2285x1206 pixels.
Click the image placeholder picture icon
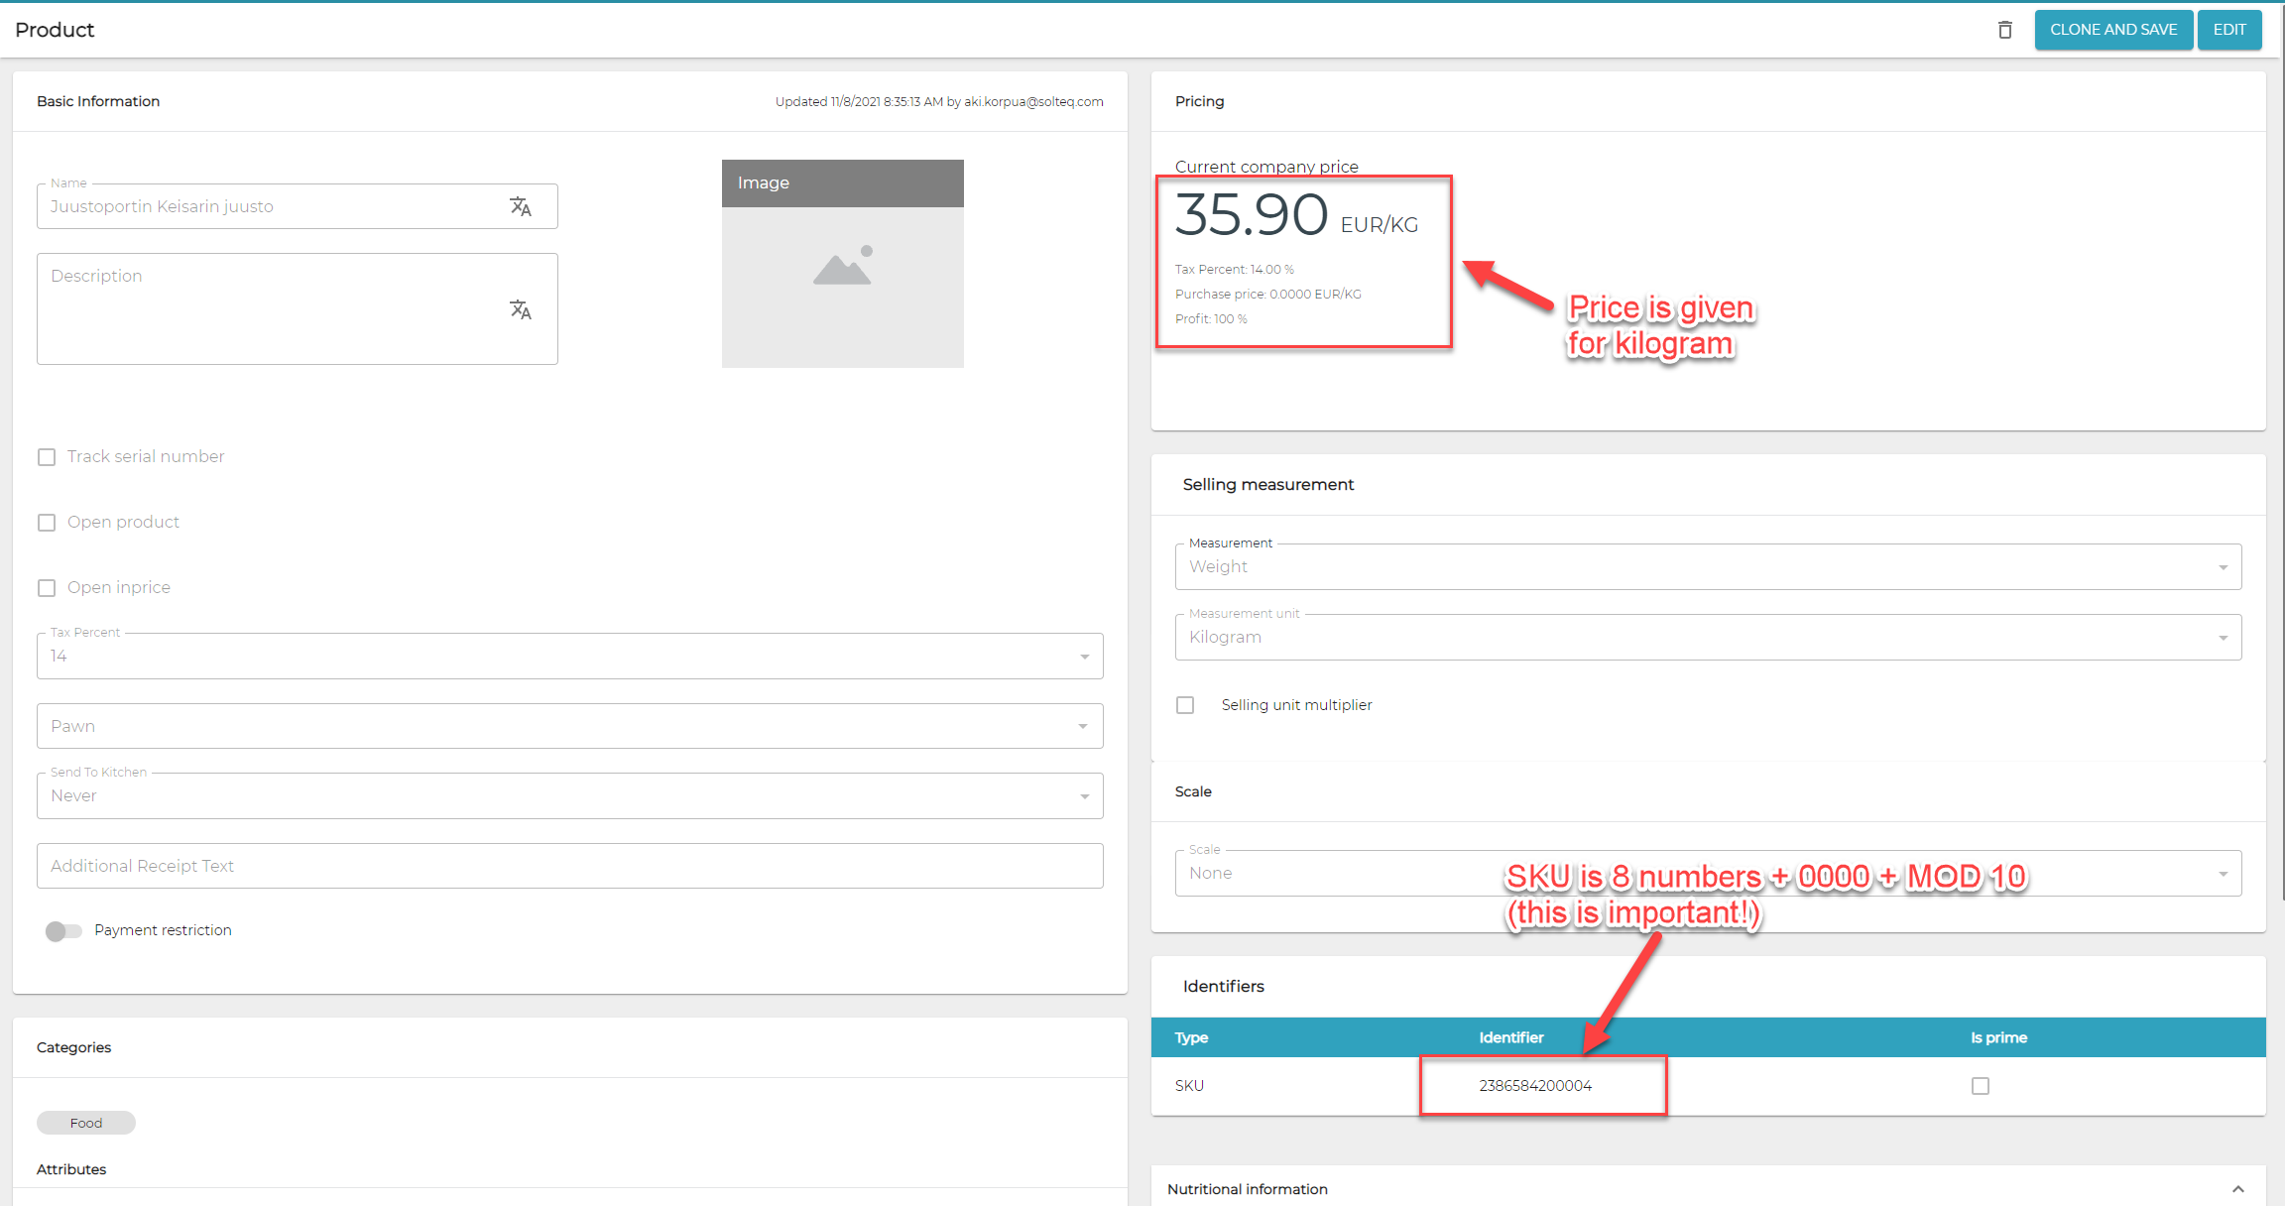(x=842, y=266)
